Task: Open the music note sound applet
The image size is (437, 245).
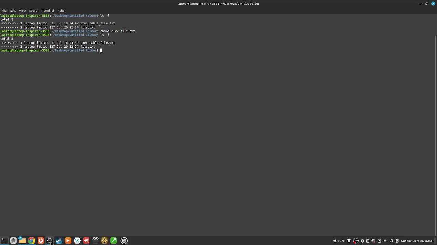Action: pos(391,241)
